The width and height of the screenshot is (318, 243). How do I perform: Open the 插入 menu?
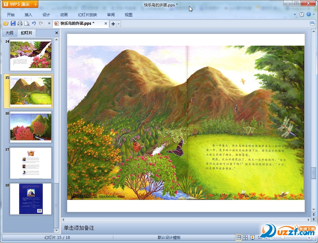click(x=29, y=15)
